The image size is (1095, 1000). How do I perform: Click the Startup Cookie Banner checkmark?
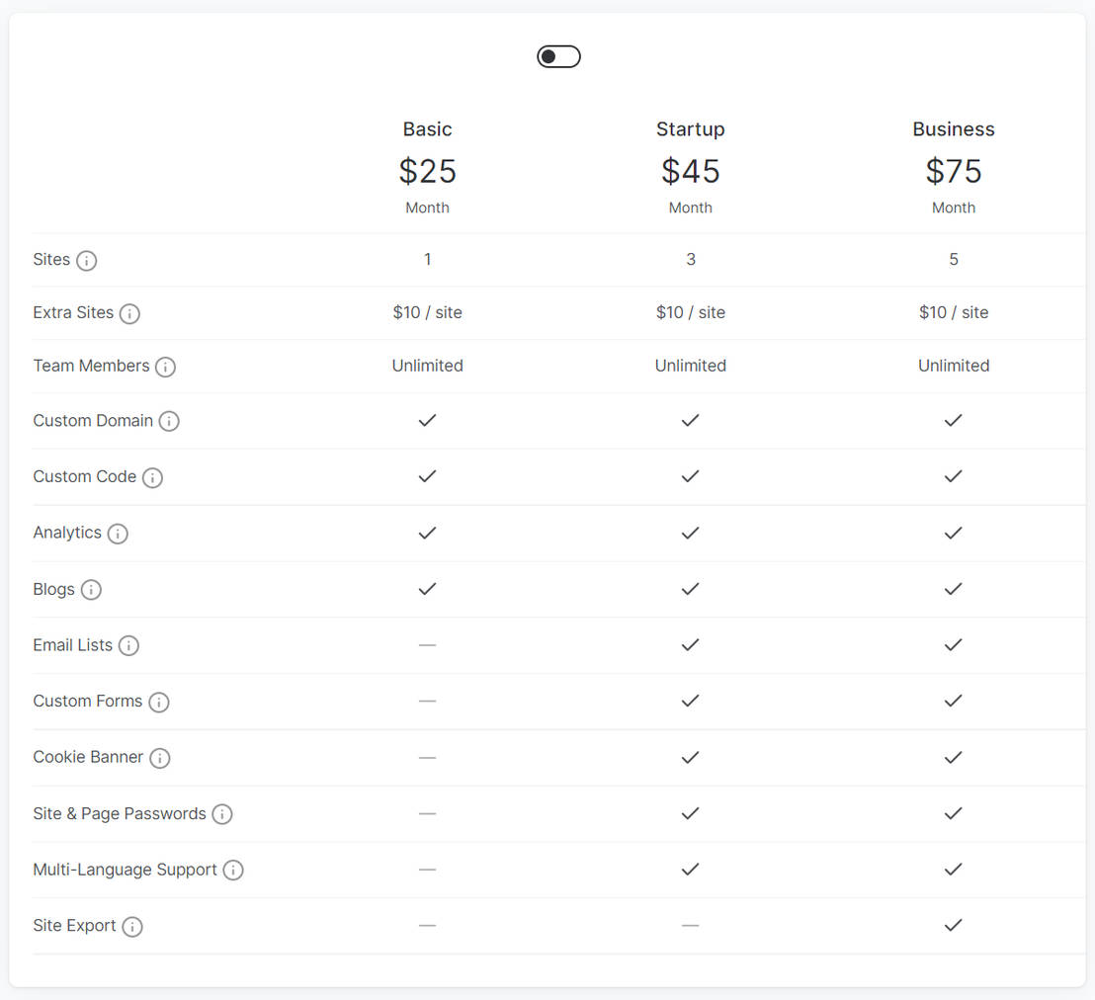[x=691, y=757]
